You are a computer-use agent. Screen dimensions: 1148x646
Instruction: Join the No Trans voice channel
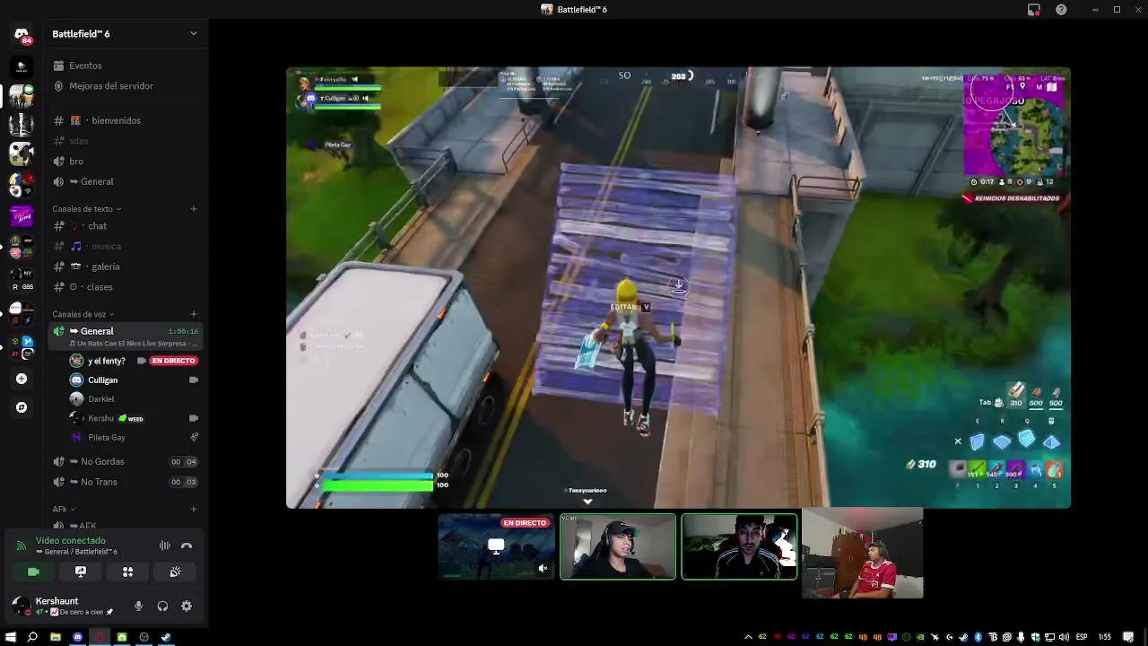(126, 482)
